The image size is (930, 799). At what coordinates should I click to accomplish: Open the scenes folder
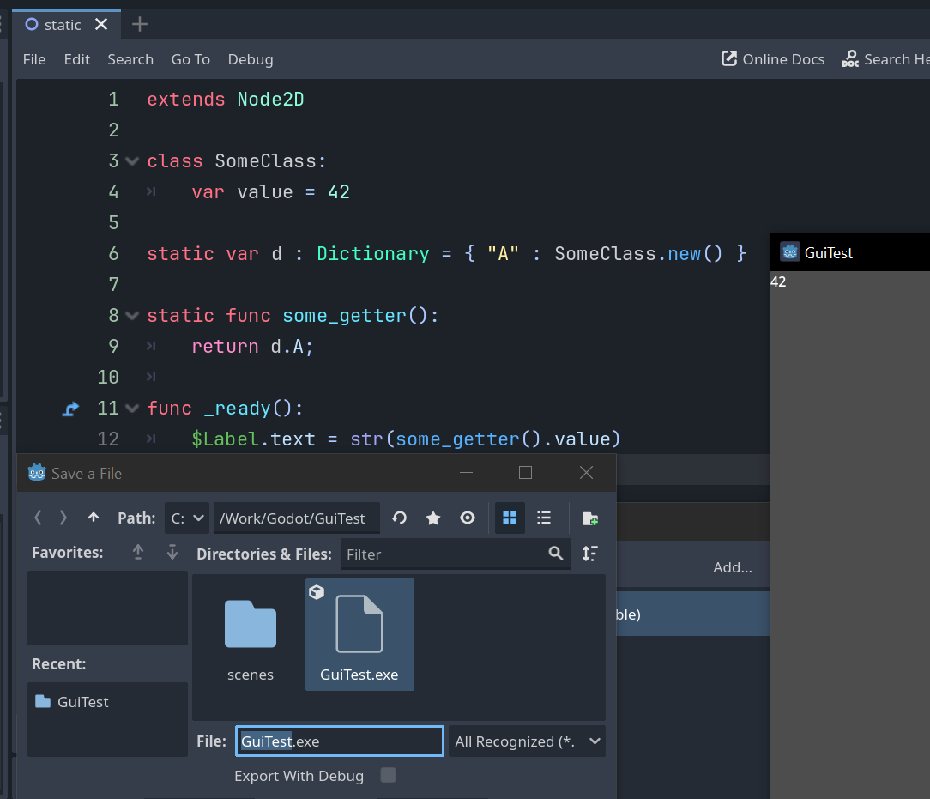pos(251,633)
